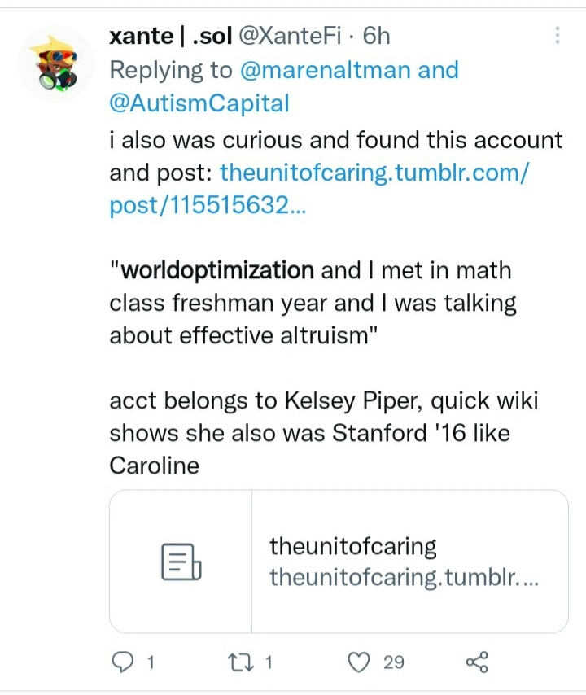Open xante's profile avatar picture
This screenshot has height=695, width=586.
[57, 64]
